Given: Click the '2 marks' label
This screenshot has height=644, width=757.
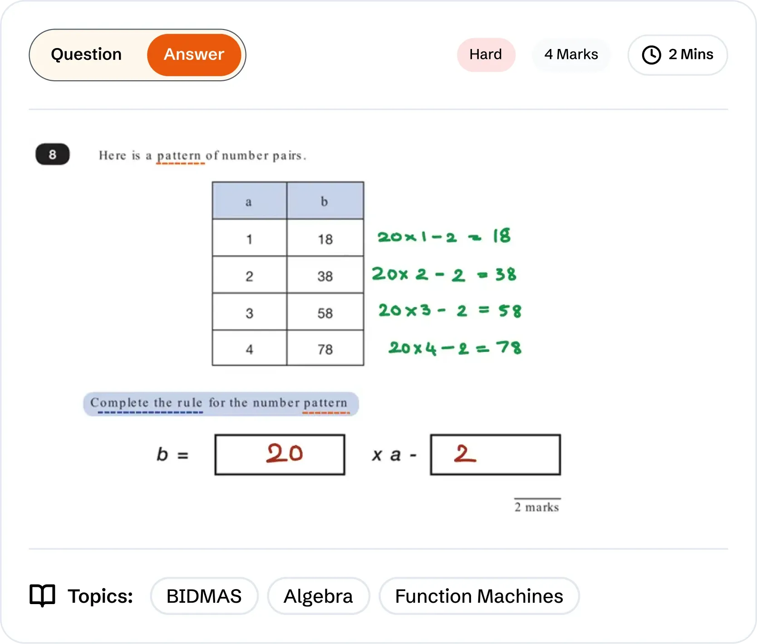Looking at the screenshot, I should pyautogui.click(x=537, y=507).
